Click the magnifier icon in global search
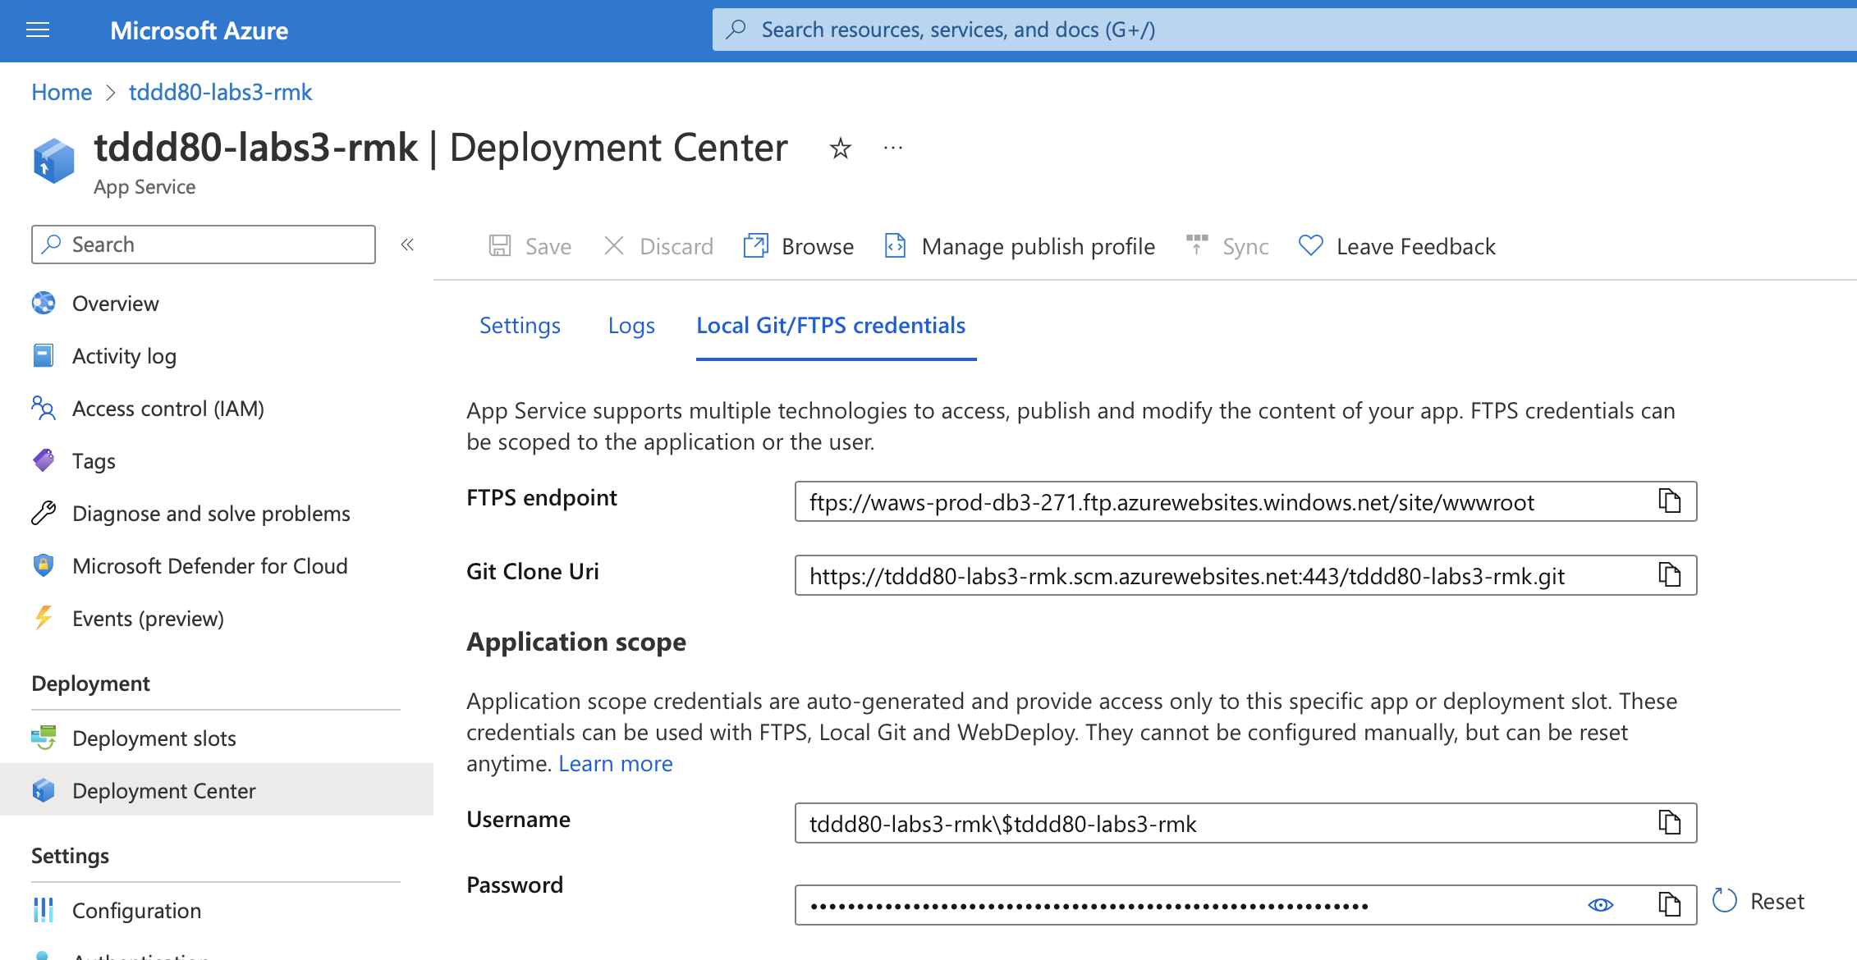Screen dimensions: 1857x960 coord(736,30)
